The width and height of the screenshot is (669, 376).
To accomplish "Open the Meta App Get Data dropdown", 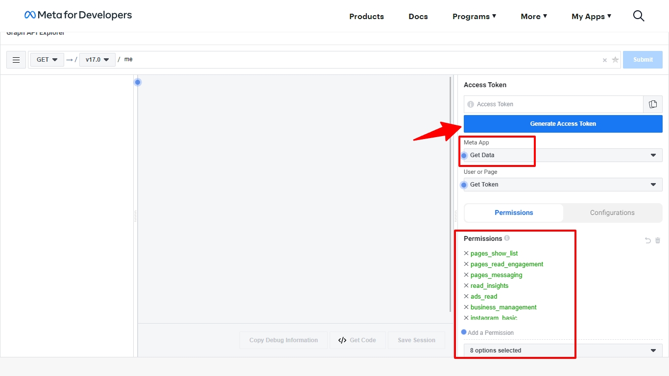I will 563,155.
